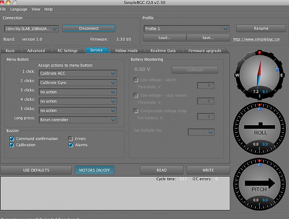The width and height of the screenshot is (289, 219).
Task: Click the PITCH angle gauge
Action: [259, 184]
